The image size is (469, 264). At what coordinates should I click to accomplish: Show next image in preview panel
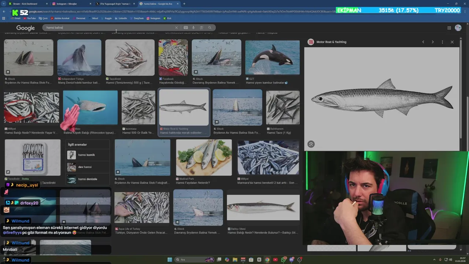tap(433, 42)
